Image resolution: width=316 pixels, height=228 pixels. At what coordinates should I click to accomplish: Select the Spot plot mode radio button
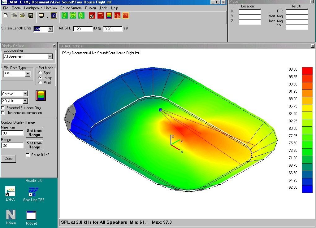tap(40, 73)
